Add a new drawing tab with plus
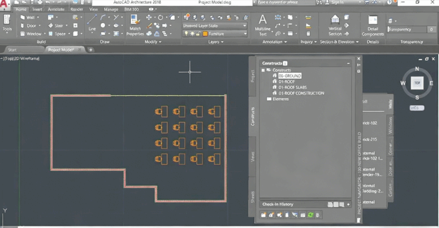This screenshot has width=439, height=228. coord(90,50)
